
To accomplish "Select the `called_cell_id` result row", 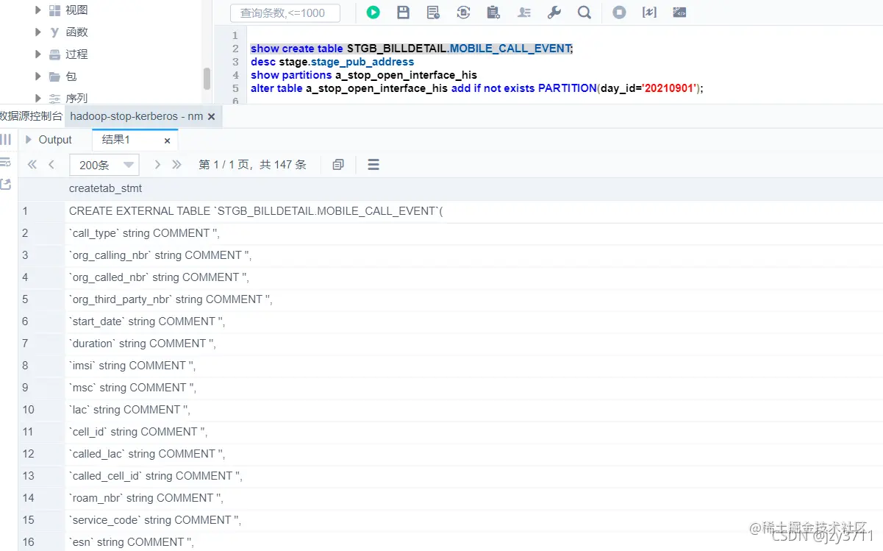I will coord(450,476).
